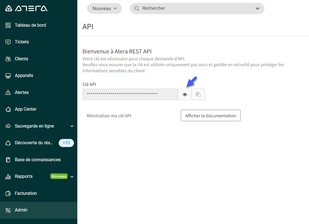Click the Clé API label

click(89, 84)
